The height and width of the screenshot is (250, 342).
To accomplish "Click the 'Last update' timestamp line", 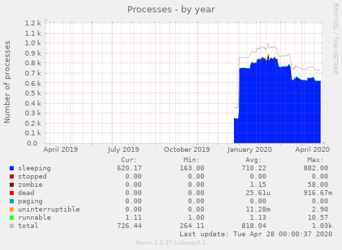I will [x=256, y=234].
